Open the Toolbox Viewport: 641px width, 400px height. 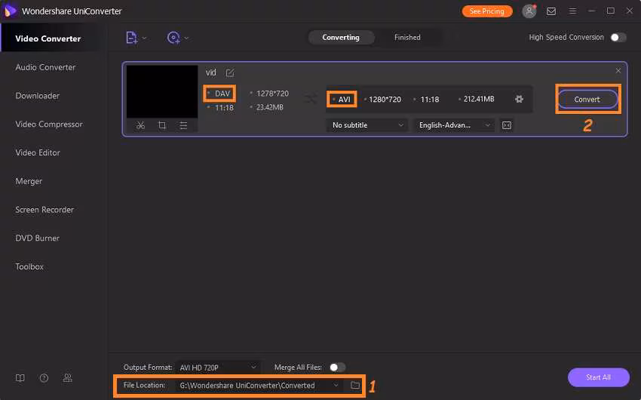pyautogui.click(x=29, y=266)
